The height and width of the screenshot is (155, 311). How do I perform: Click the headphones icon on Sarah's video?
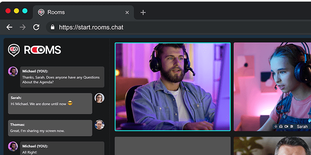click(281, 126)
